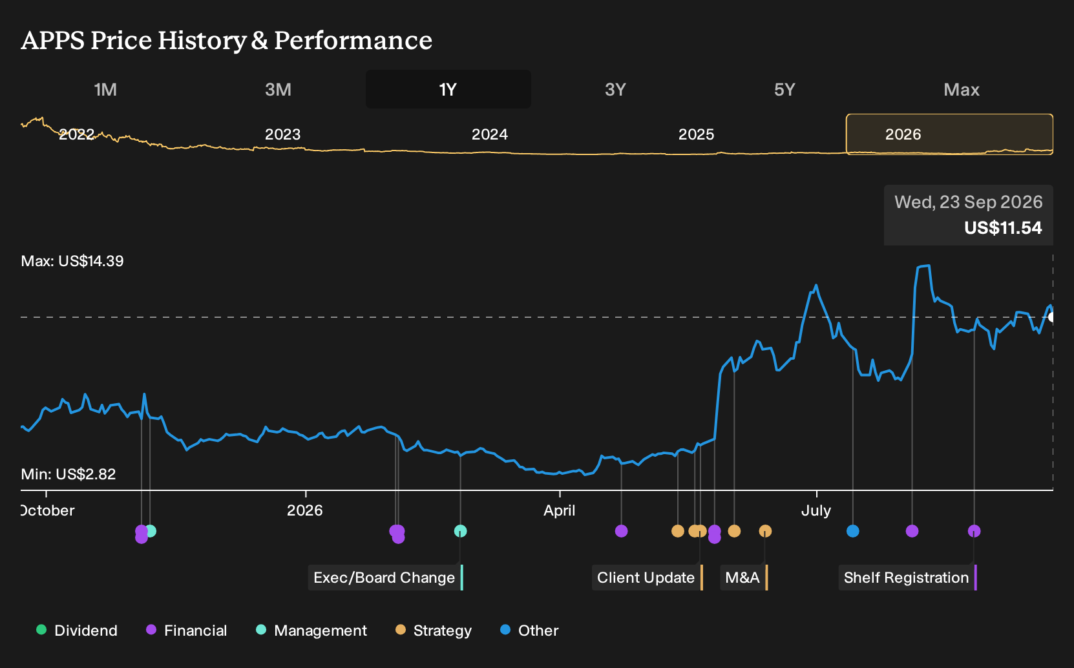
Task: Click the 2025 label on overview chart
Action: [x=697, y=134]
